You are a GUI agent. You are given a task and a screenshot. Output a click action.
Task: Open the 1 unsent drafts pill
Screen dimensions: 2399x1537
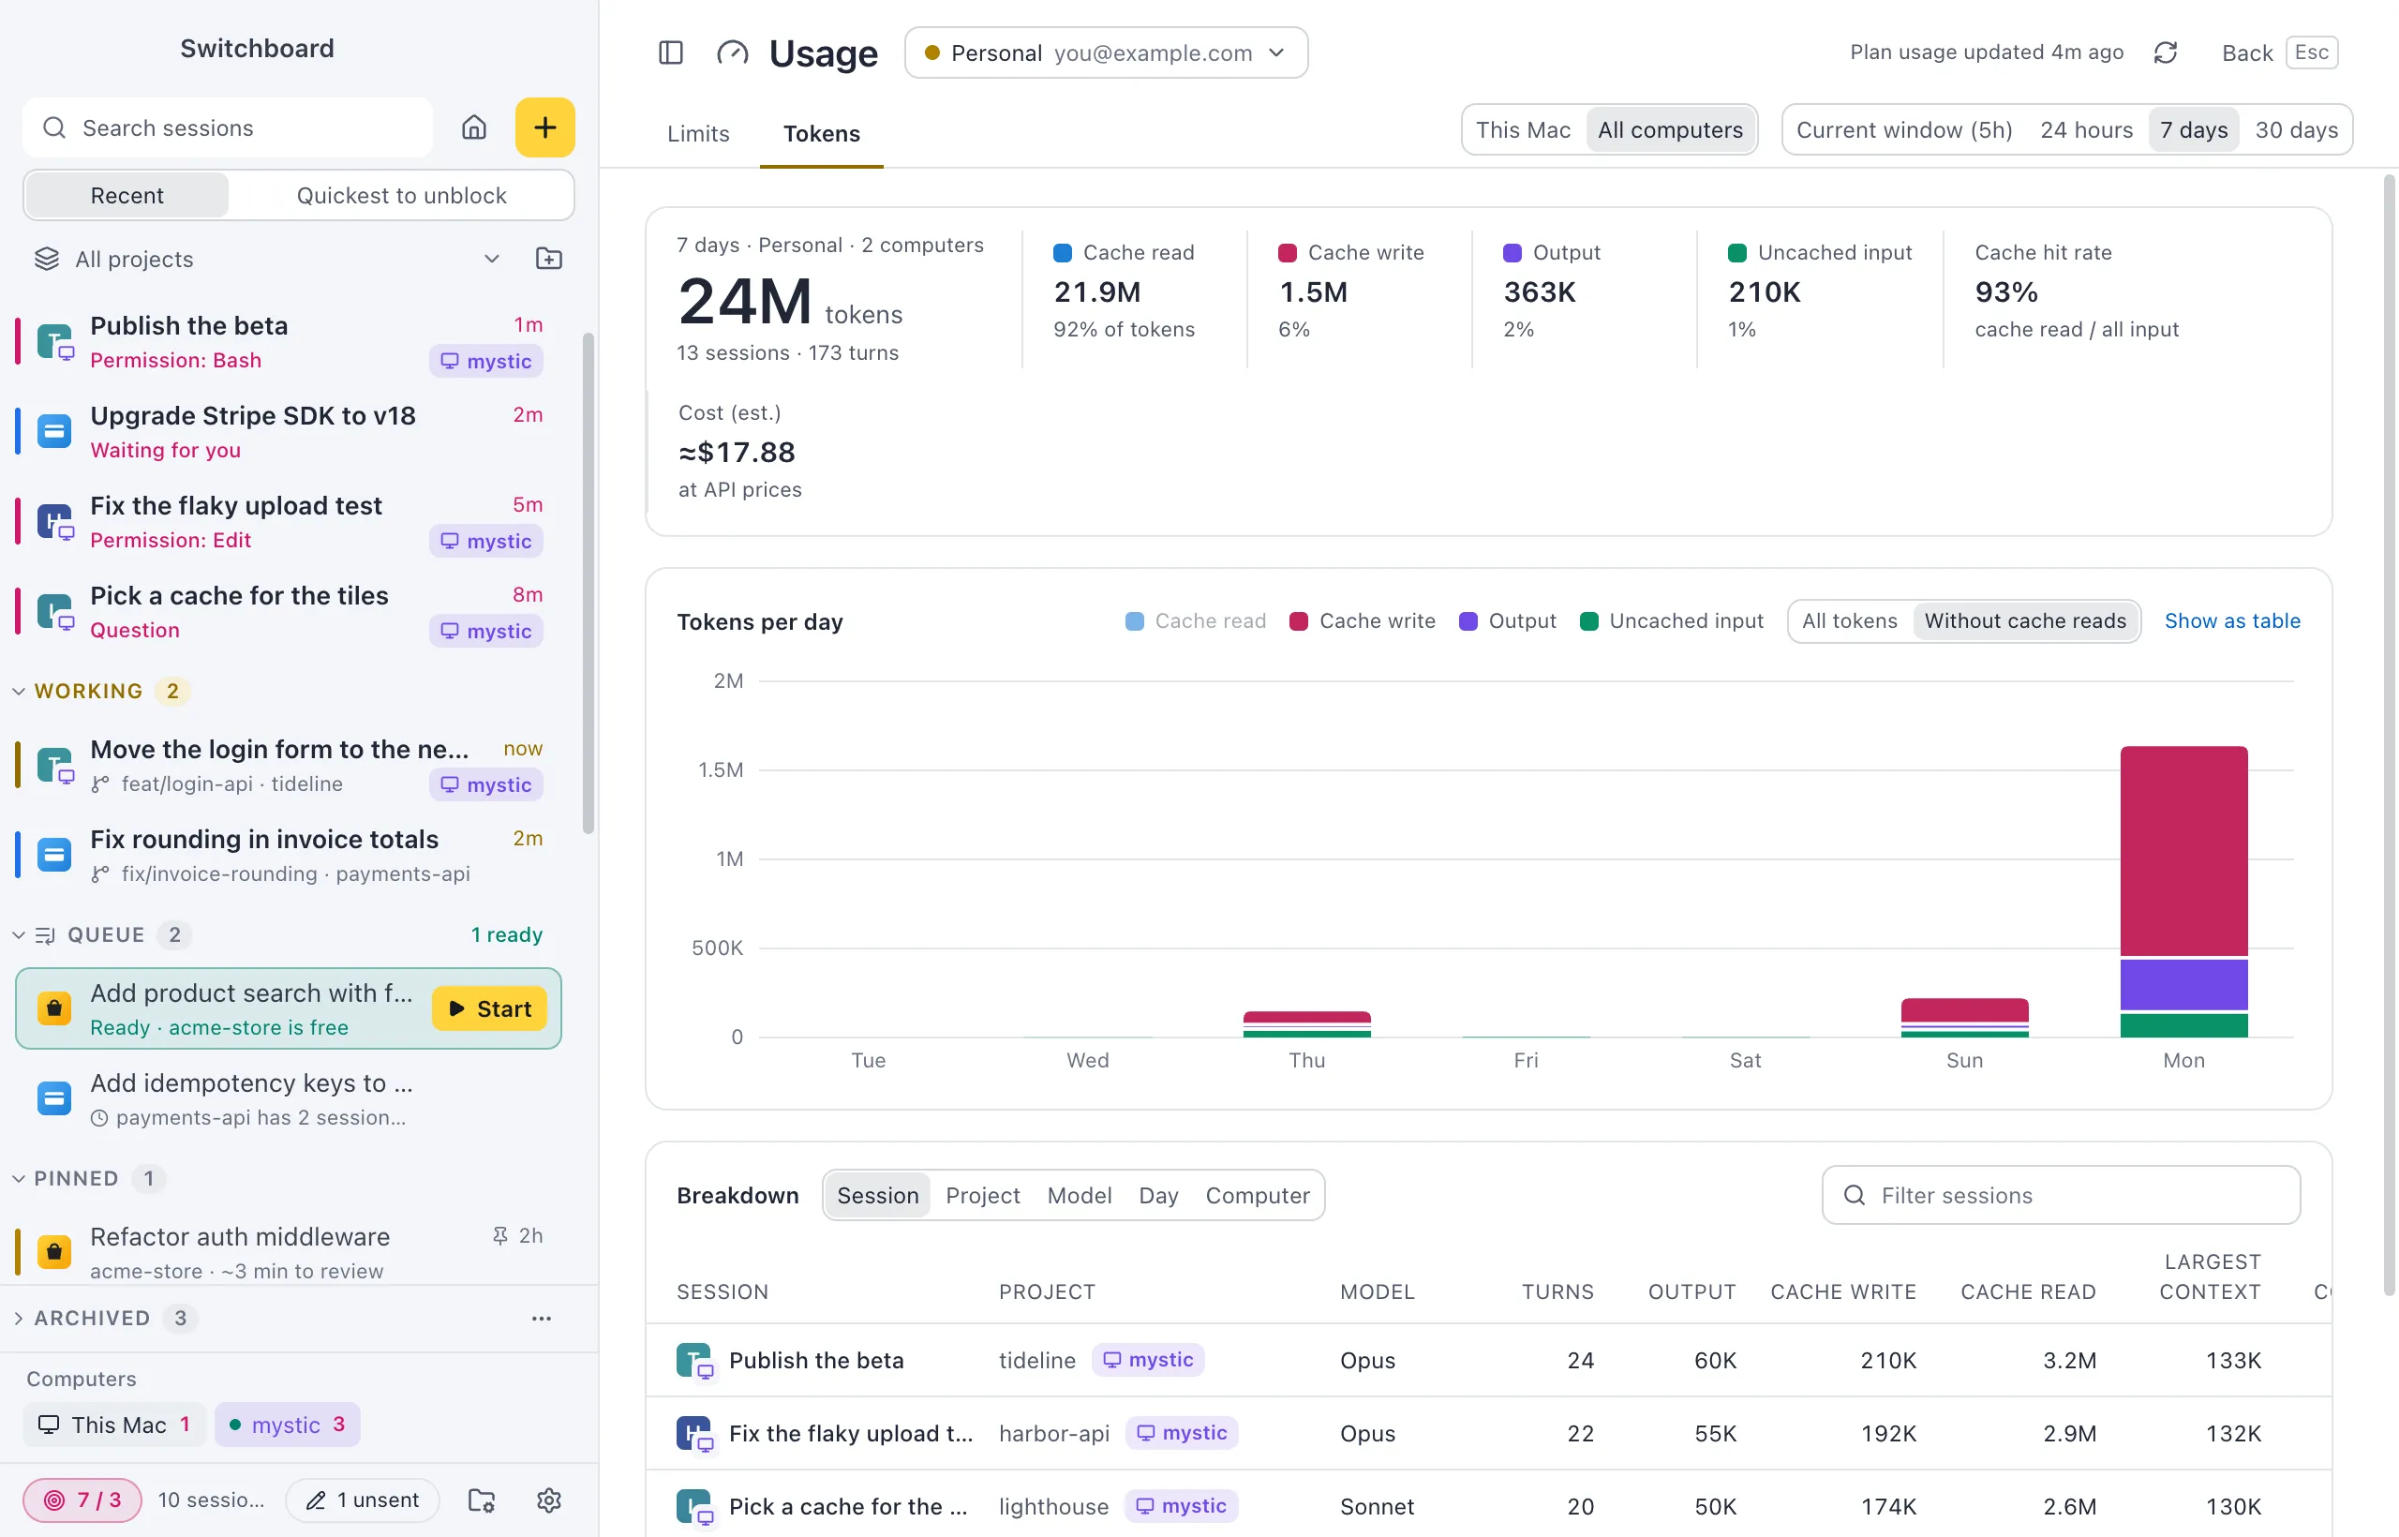pyautogui.click(x=363, y=1500)
